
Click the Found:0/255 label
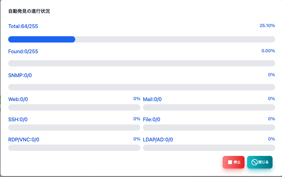click(x=23, y=51)
